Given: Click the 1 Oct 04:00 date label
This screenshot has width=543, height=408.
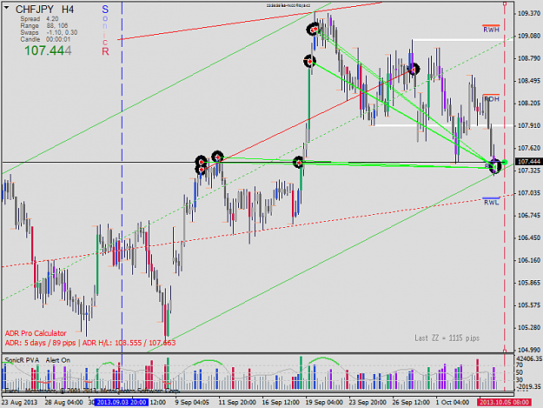Looking at the screenshot, I should coord(453,403).
